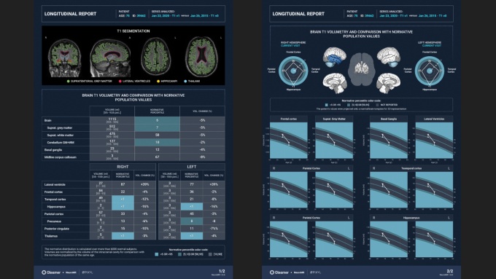Image resolution: width=496 pixels, height=279 pixels.
Task: Open the sagittal T1 segmentation slice
Action: click(110, 58)
